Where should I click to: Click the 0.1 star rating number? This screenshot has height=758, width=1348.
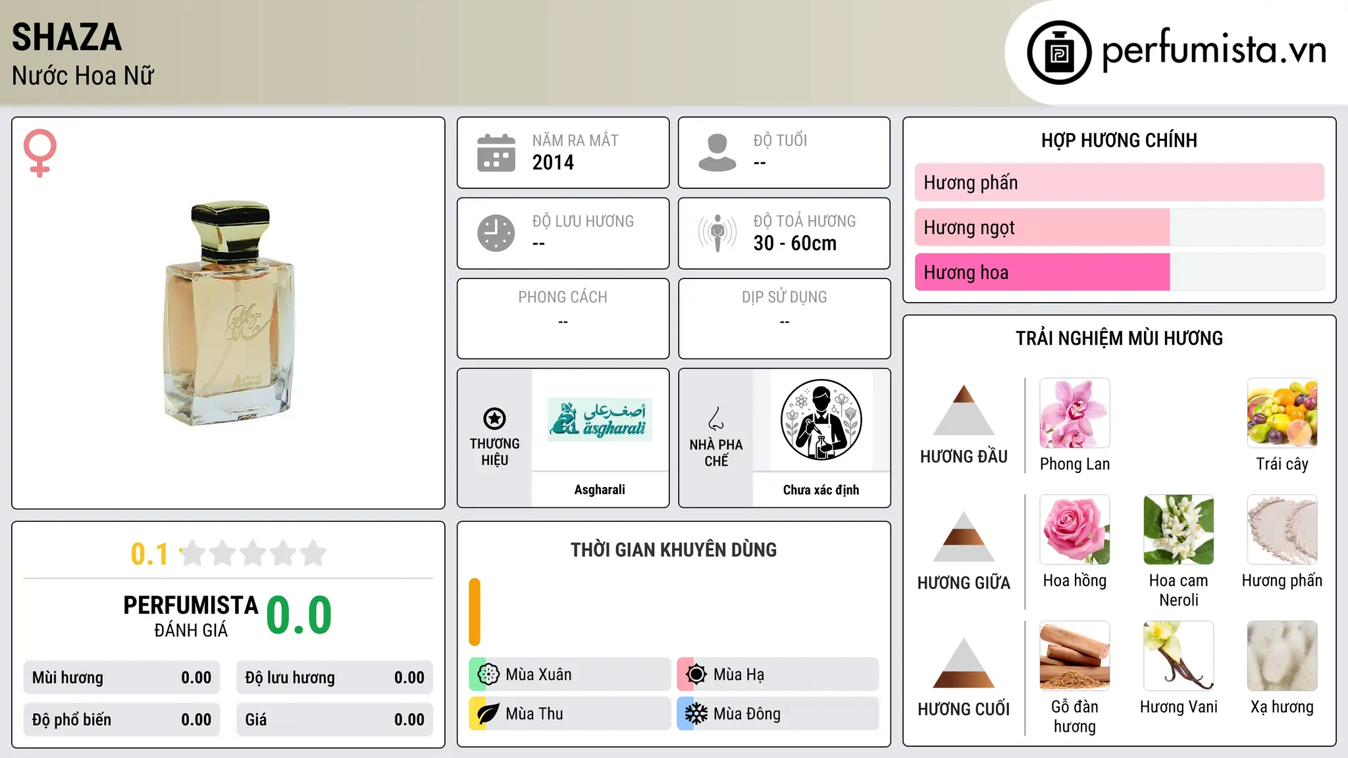tap(149, 554)
